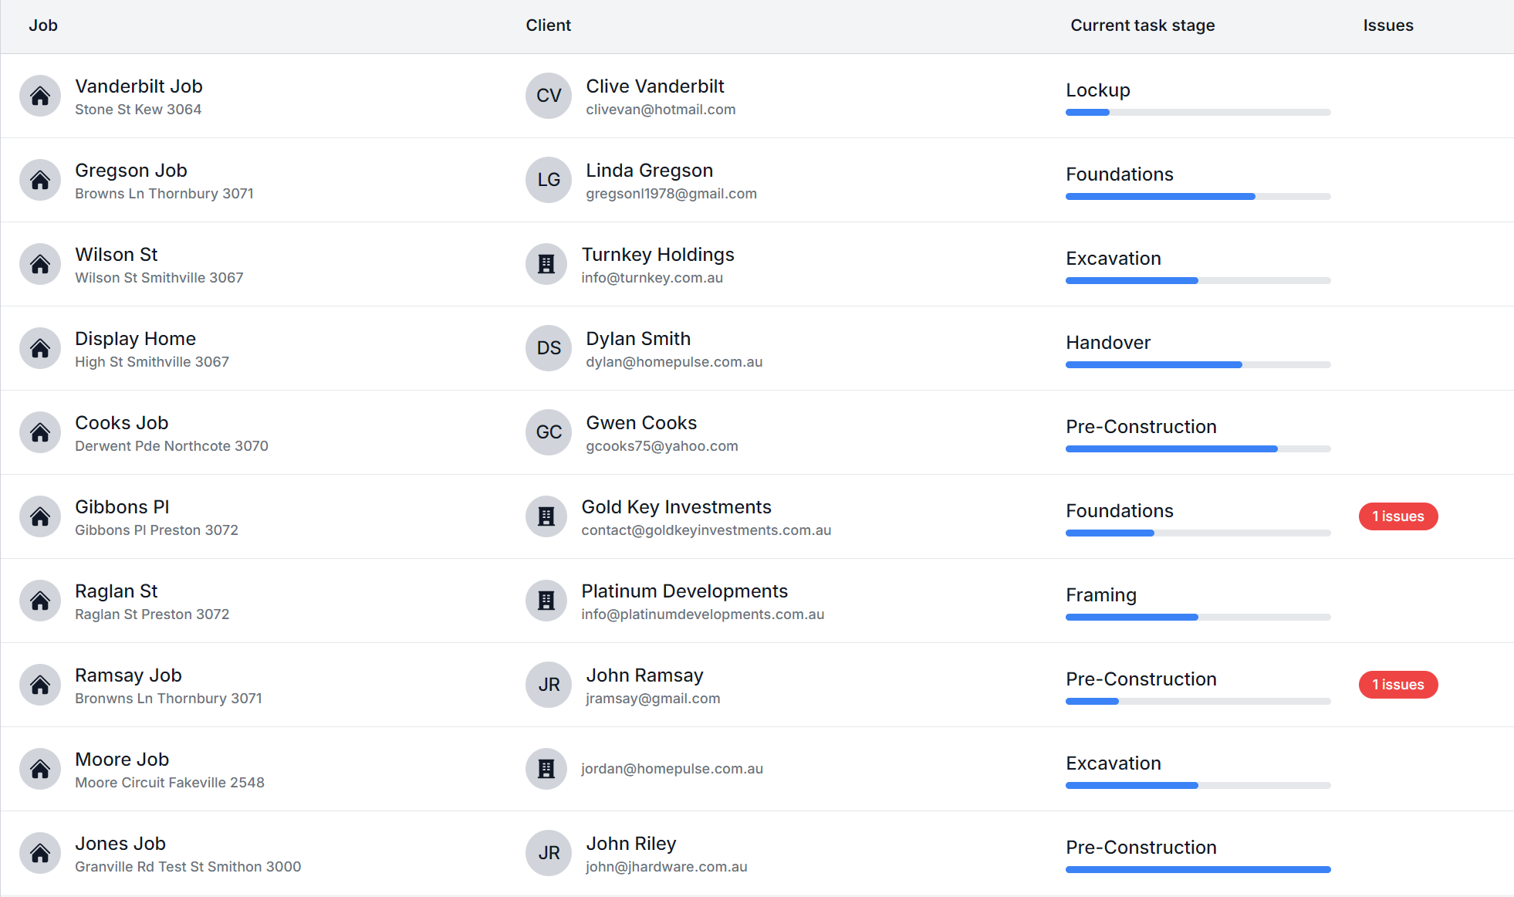This screenshot has width=1514, height=897.
Task: Select the client name Dylan Smith
Action: pyautogui.click(x=638, y=339)
